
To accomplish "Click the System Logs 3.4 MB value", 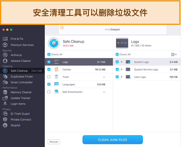I will point(173,62).
